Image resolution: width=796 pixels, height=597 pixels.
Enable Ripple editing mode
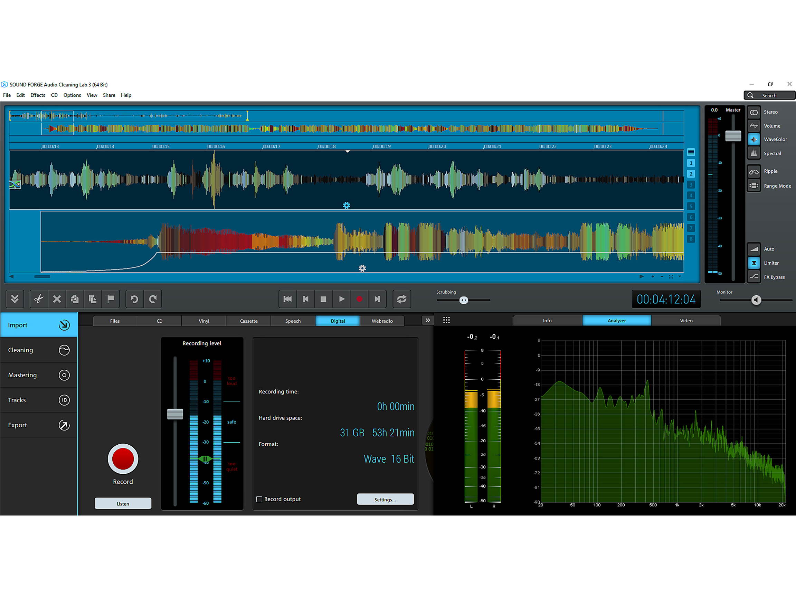coord(754,172)
